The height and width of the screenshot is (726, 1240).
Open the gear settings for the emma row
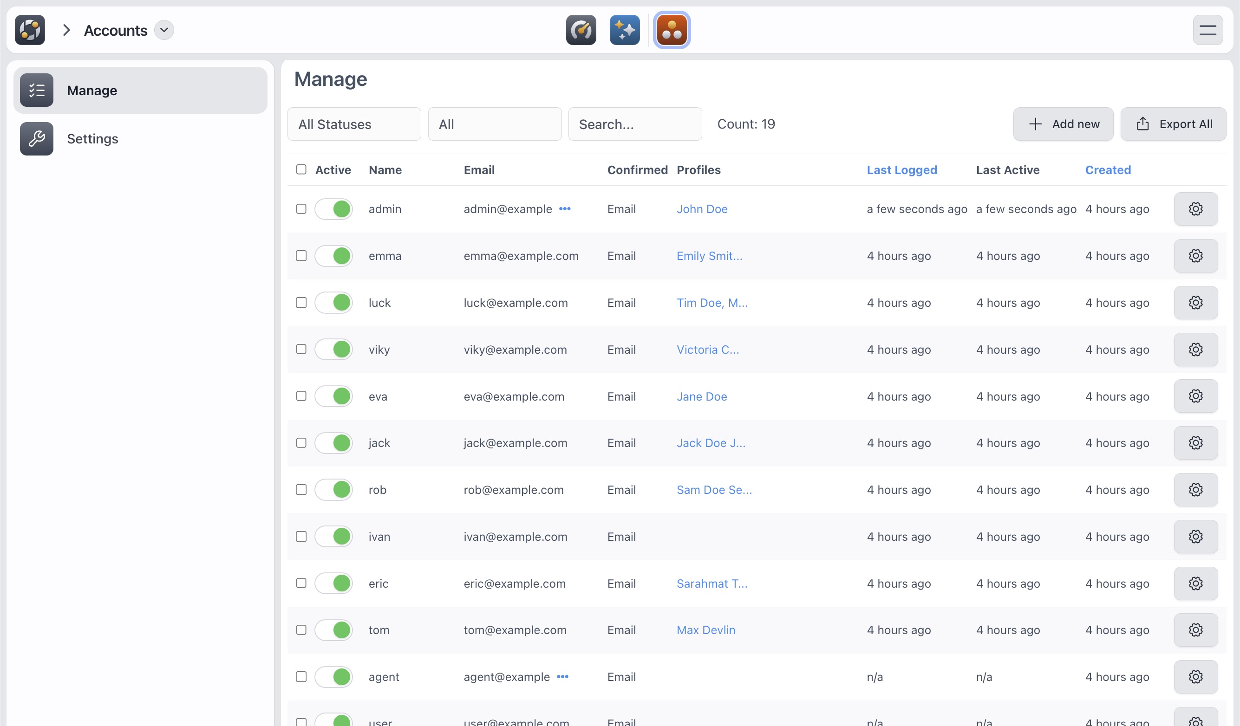pyautogui.click(x=1196, y=256)
